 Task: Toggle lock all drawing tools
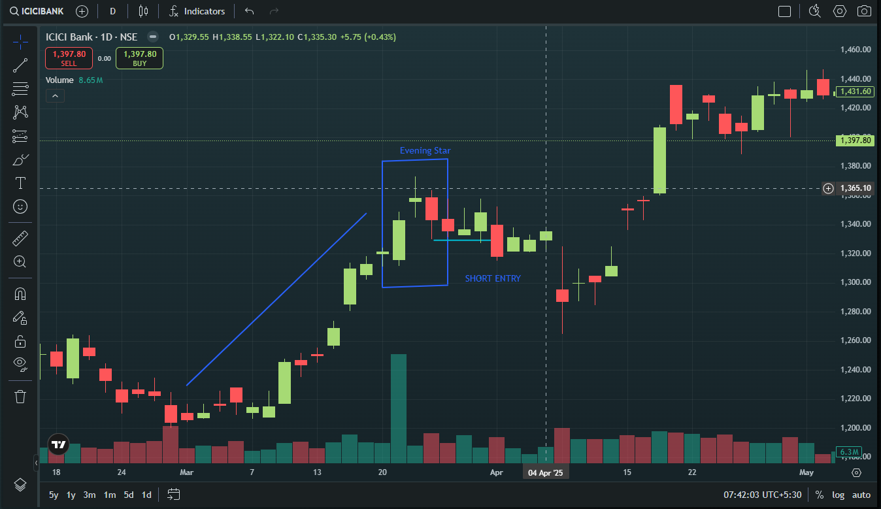(20, 341)
